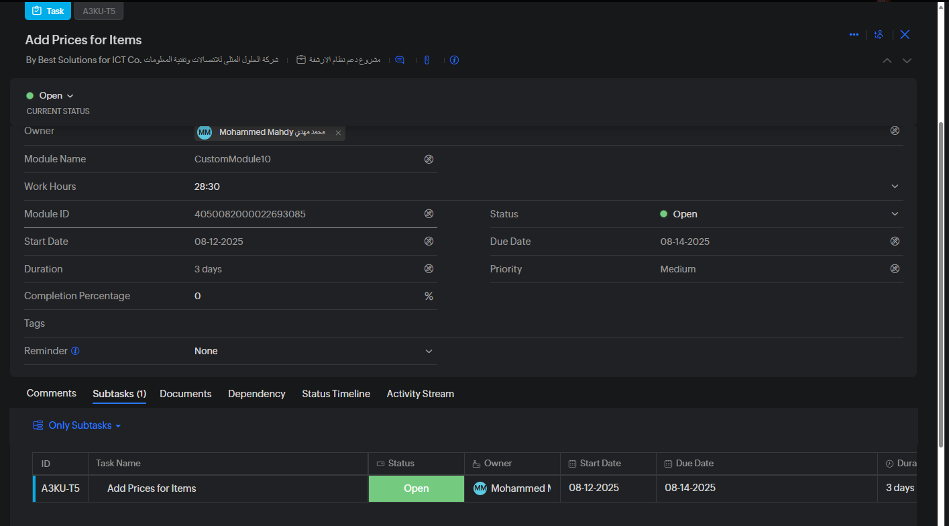
Task: Click the attachment paperclip icon
Action: pyautogui.click(x=427, y=60)
